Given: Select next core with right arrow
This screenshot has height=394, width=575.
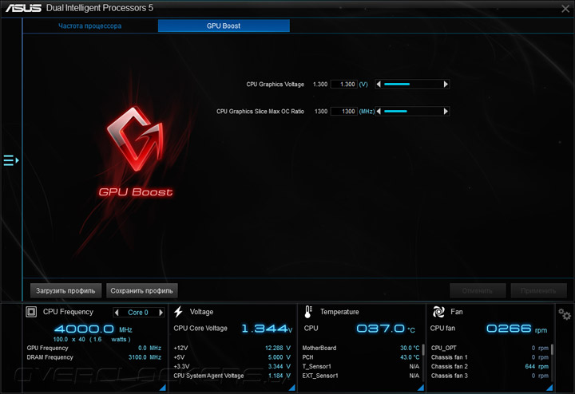Looking at the screenshot, I should click(161, 313).
